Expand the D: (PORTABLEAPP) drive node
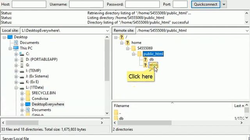This screenshot has height=140, width=250. click(x=16, y=59)
